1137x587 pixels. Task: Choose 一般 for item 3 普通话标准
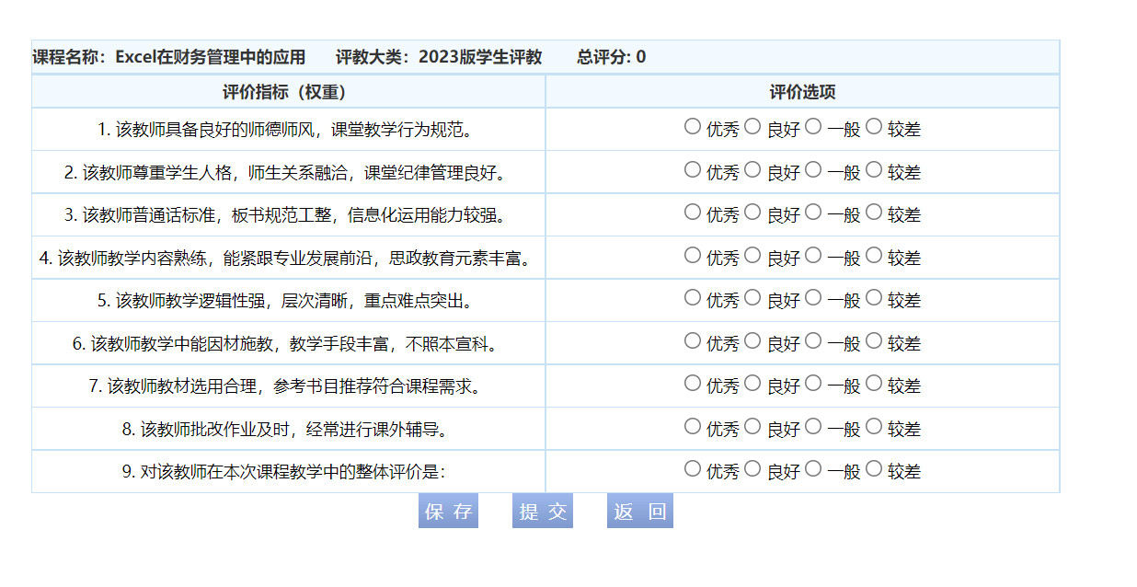[x=813, y=213]
